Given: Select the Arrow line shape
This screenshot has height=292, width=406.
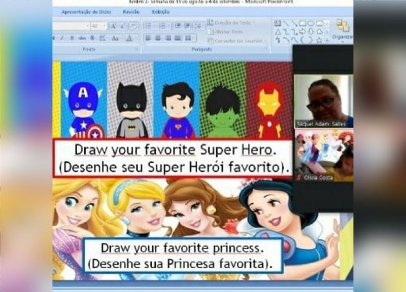Looking at the screenshot, I should coord(294,23).
